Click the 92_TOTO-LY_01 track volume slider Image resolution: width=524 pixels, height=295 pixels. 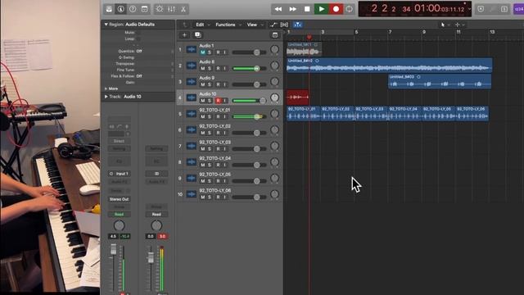pyautogui.click(x=249, y=116)
